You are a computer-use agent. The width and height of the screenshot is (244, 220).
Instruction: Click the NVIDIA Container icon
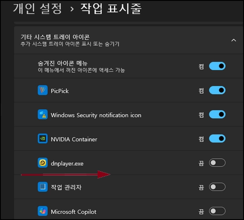click(42, 139)
